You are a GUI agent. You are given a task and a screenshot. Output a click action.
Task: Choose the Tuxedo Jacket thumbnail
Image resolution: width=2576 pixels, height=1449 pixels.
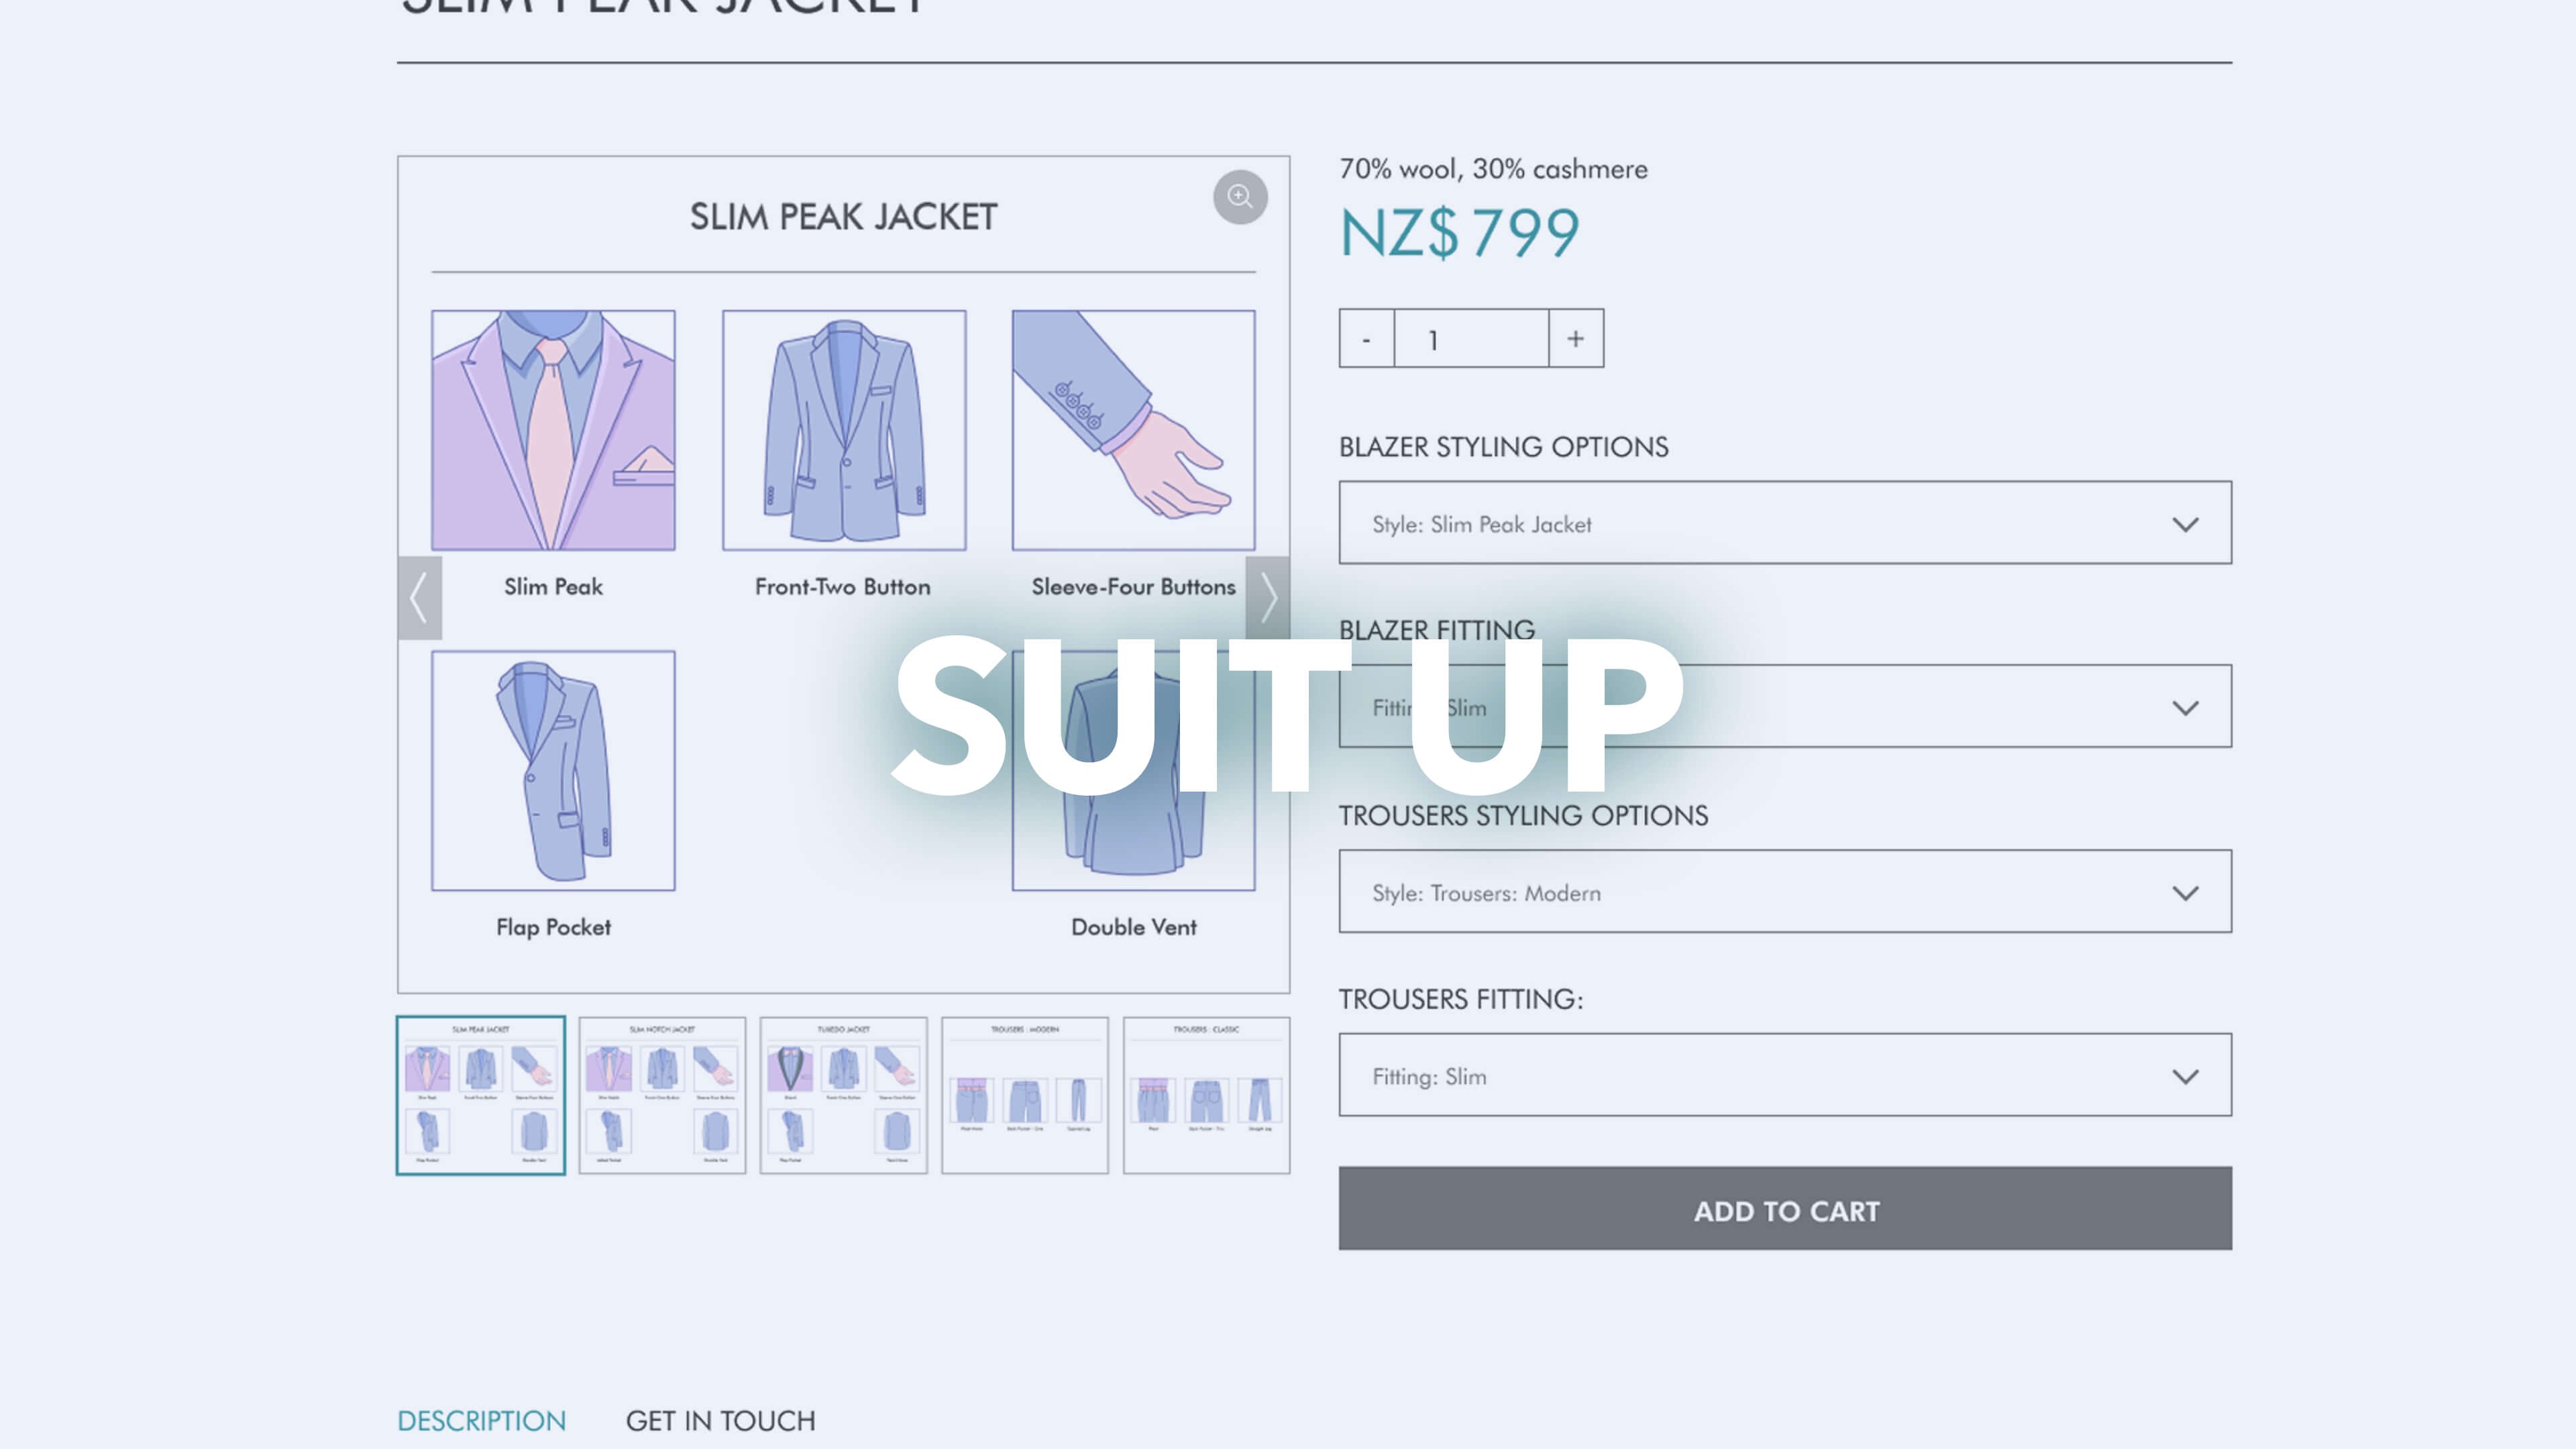843,1096
